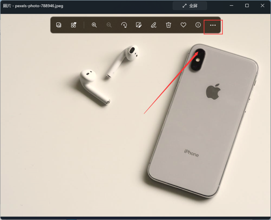Minimize the Photos window
The height and width of the screenshot is (220, 271).
coord(231,6)
